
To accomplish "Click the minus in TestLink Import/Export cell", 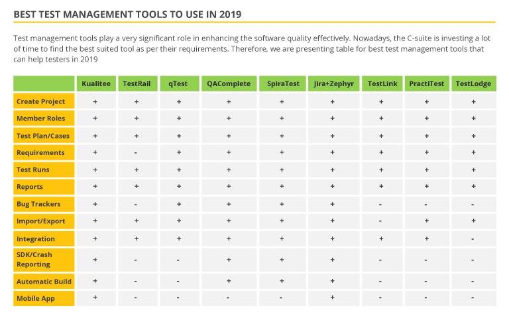I will [380, 221].
